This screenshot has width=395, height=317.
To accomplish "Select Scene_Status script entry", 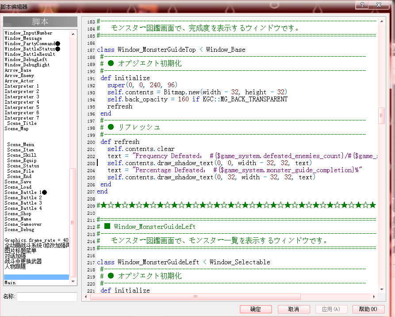I will pyautogui.click(x=23, y=166).
